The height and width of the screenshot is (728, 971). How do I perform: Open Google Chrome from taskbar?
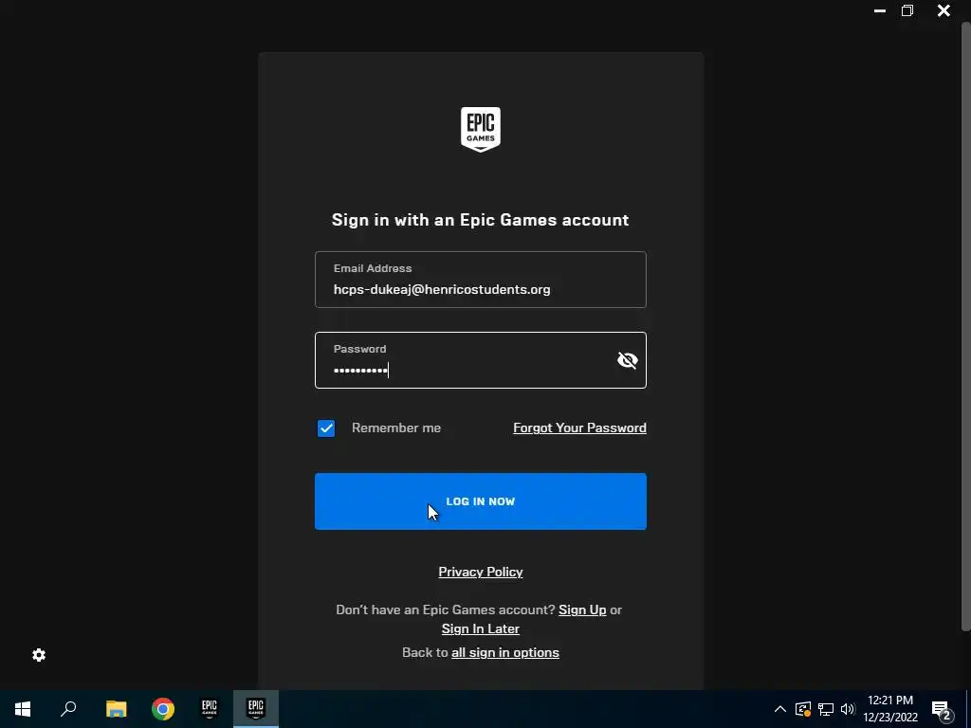[x=163, y=709]
